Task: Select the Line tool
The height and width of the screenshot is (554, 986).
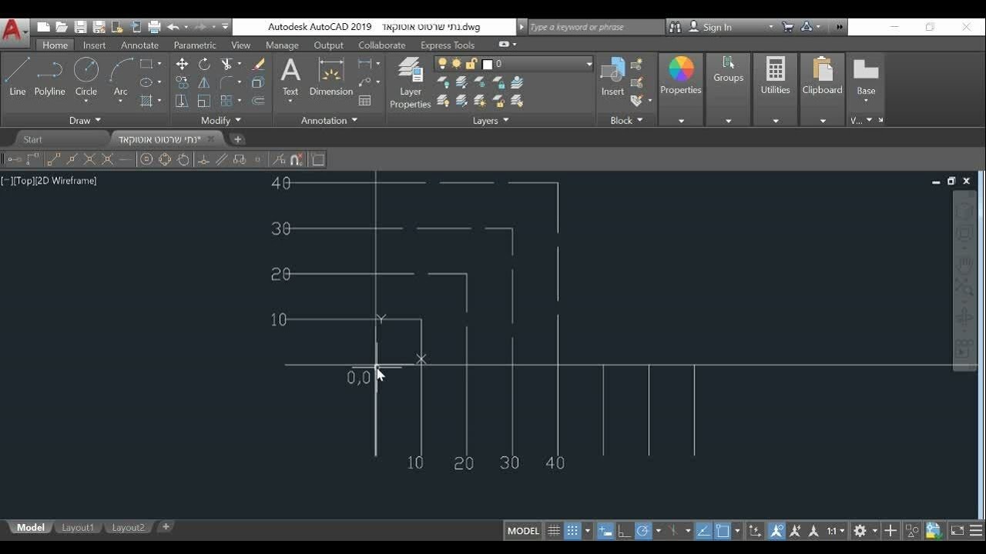Action: click(x=17, y=78)
